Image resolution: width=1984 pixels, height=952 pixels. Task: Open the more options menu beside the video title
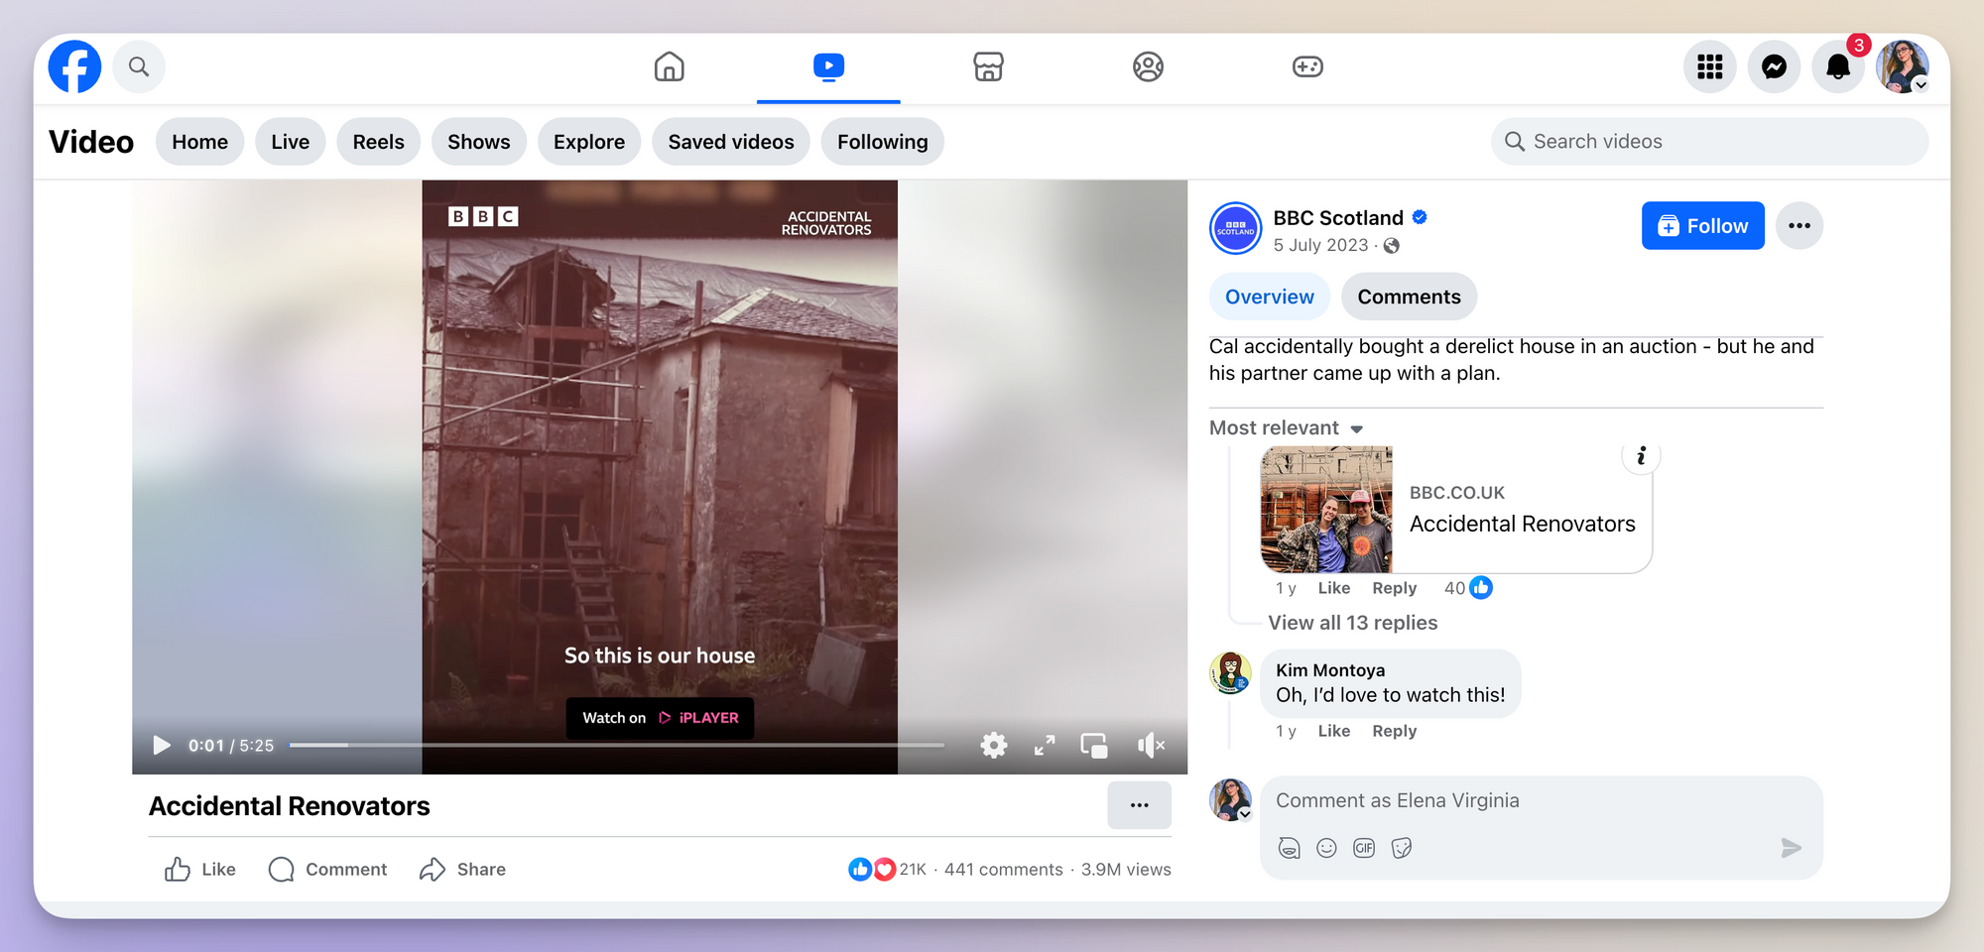(x=1139, y=805)
